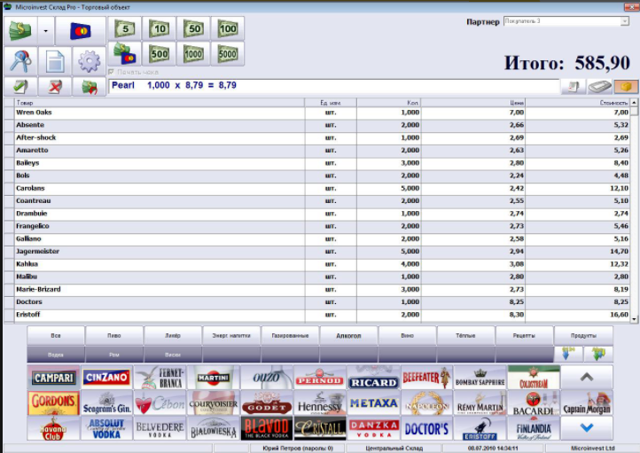Select the Водка subcategory button
The height and width of the screenshot is (453, 640).
(x=56, y=354)
